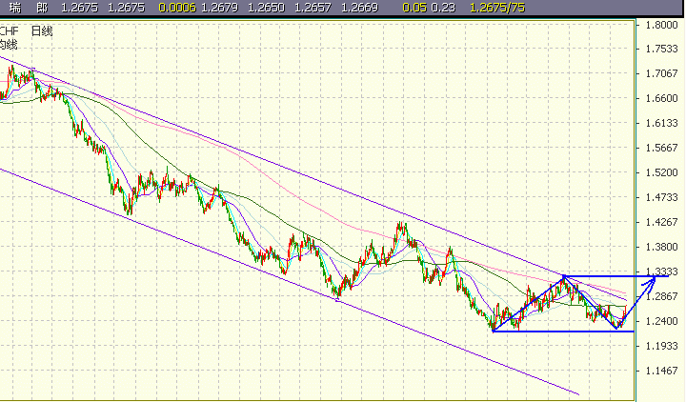This screenshot has width=686, height=402.
Task: Click the 1.5667 price axis label
Action: (x=661, y=148)
